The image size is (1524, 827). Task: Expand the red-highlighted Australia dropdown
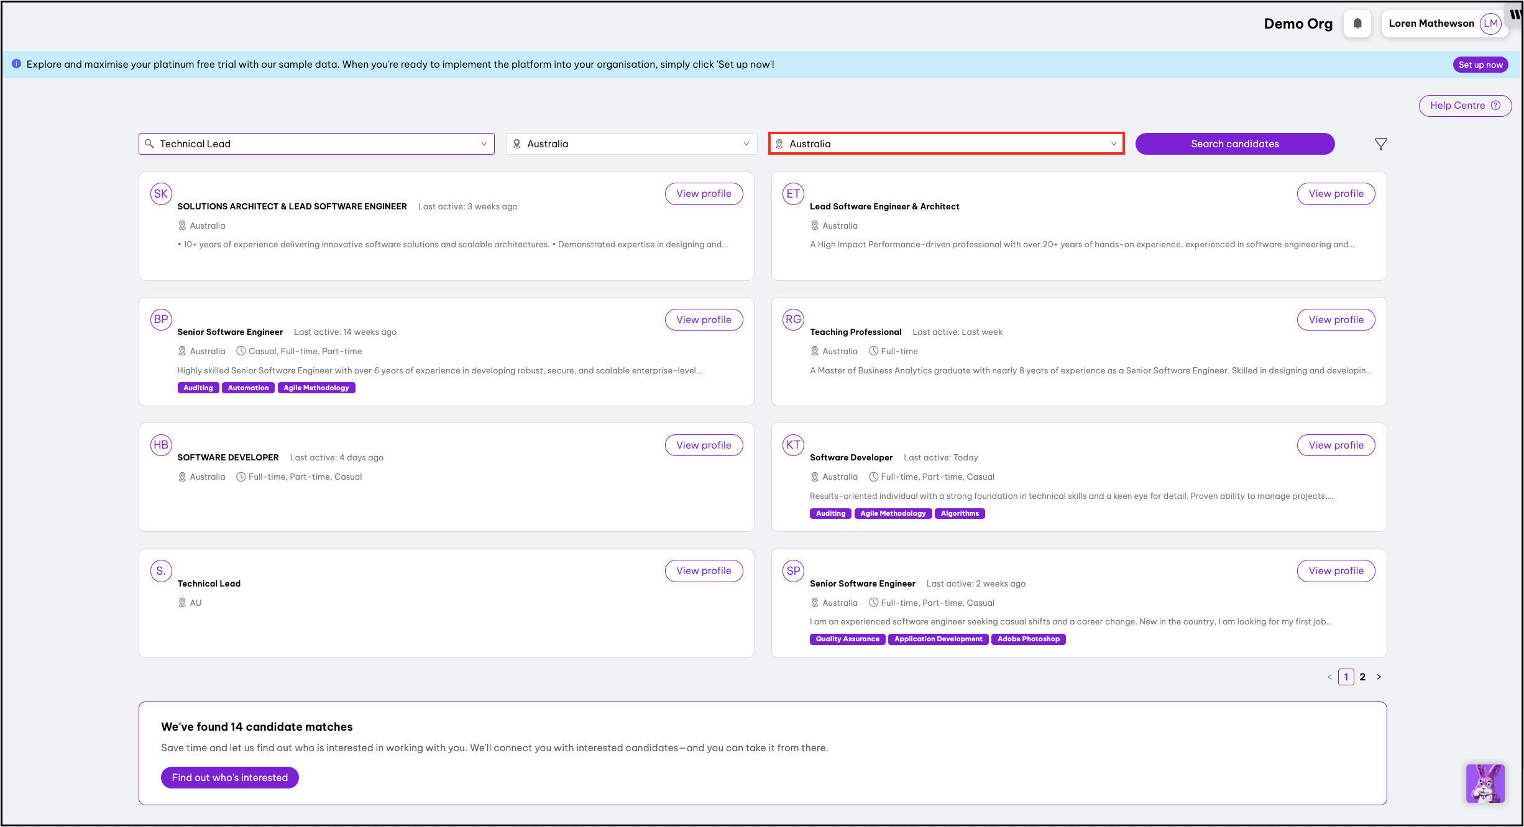tap(1113, 144)
